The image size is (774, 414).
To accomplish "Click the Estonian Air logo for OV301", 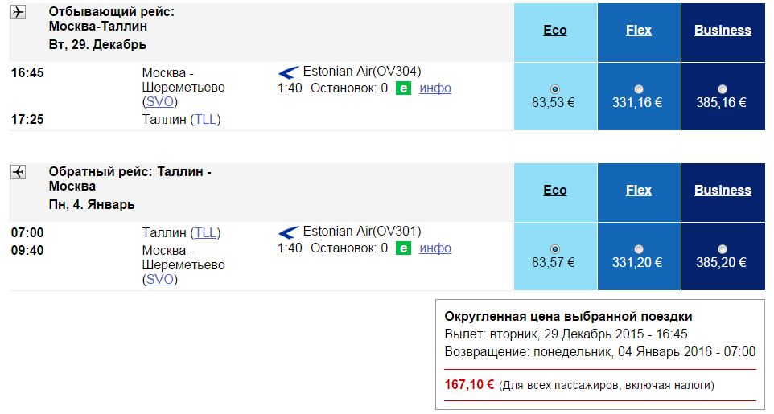I will (x=288, y=233).
